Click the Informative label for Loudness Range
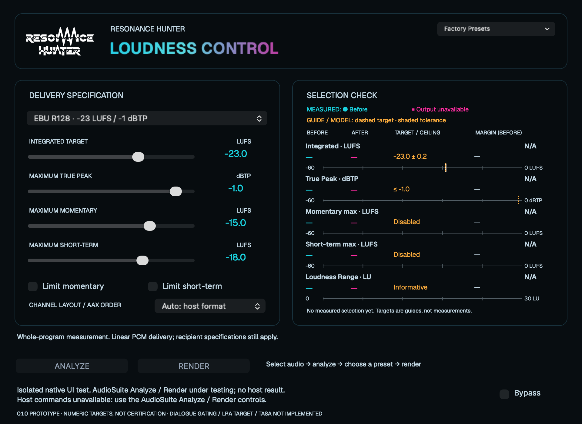Image resolution: width=582 pixels, height=424 pixels. click(410, 287)
